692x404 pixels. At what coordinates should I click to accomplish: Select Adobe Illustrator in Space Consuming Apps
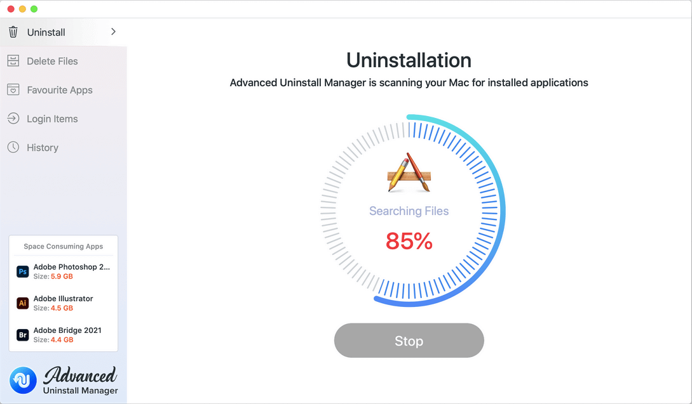pos(64,303)
